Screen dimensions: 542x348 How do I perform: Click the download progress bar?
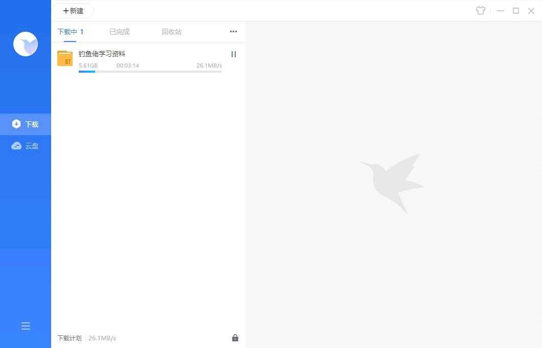(150, 72)
